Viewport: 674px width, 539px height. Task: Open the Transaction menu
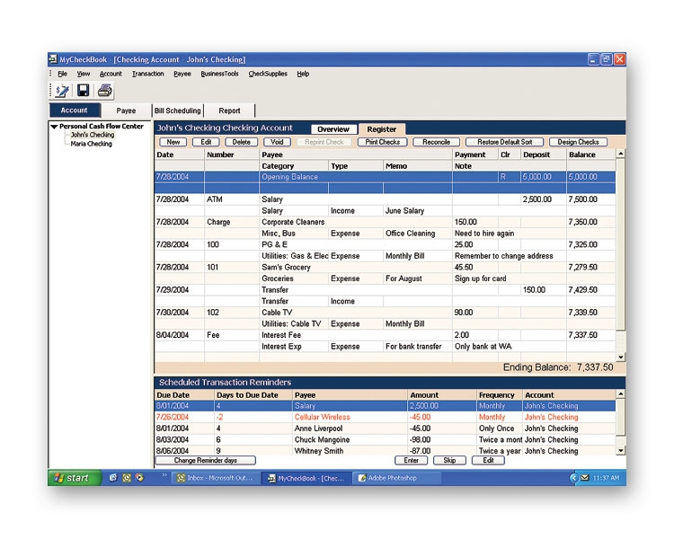pos(147,74)
